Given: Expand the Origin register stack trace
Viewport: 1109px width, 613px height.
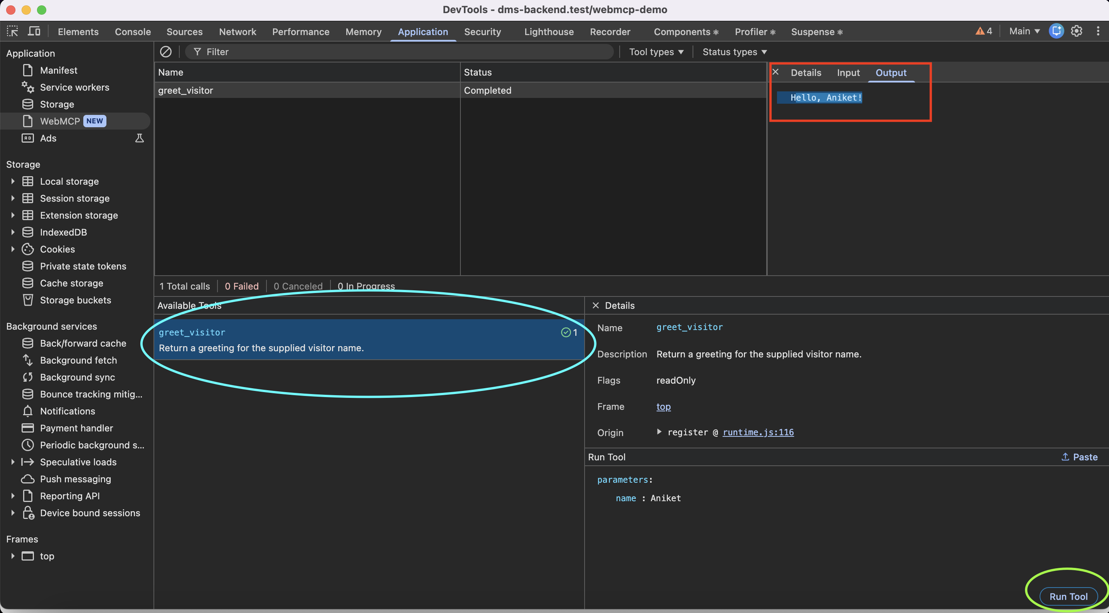Looking at the screenshot, I should coord(659,432).
